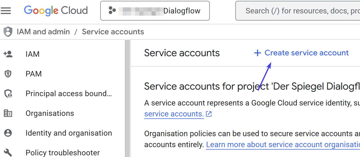Viewport: 360px width, 157px height.
Task: Open Learn more about service account organisation link
Action: click(x=283, y=145)
